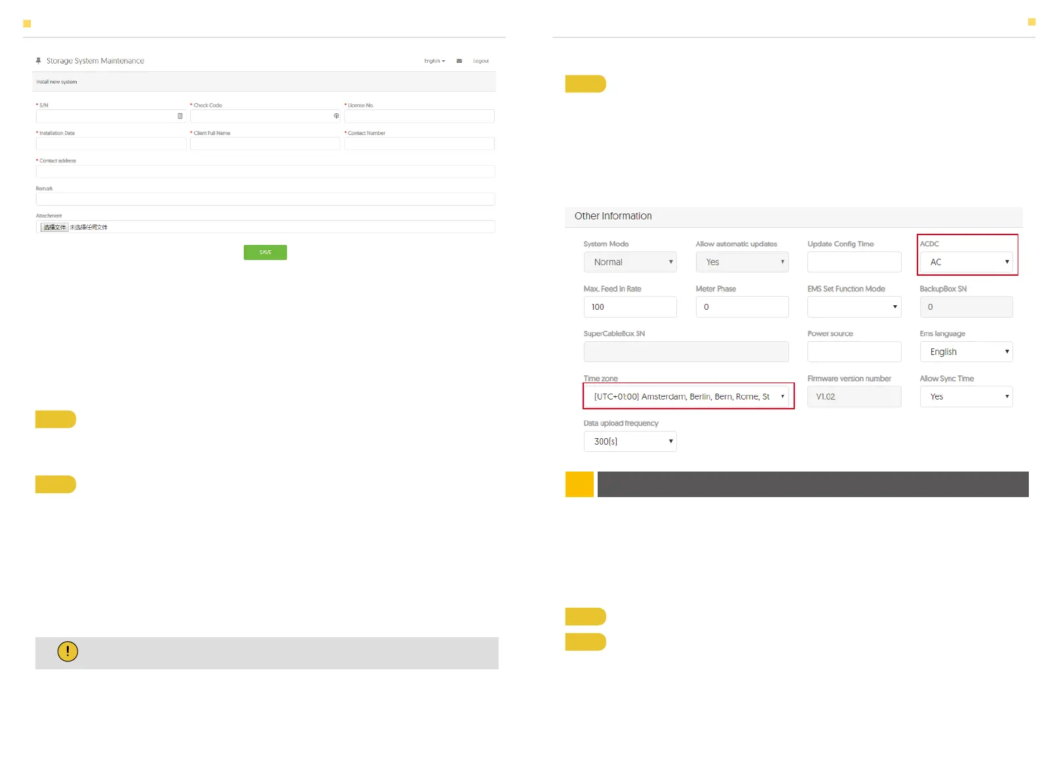Click the Update Config Time field
The width and height of the screenshot is (1059, 780).
tap(855, 262)
